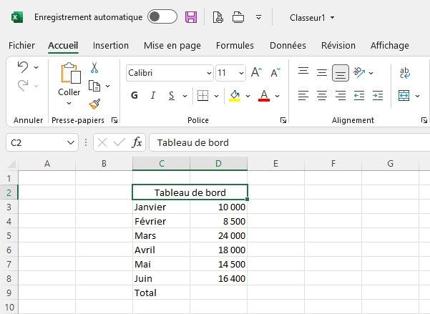430x314 pixels.
Task: Click the redo arrow icon
Action: [x=23, y=86]
